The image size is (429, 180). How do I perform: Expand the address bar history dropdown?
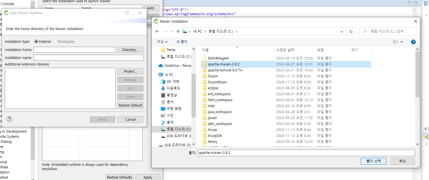tap(342, 31)
